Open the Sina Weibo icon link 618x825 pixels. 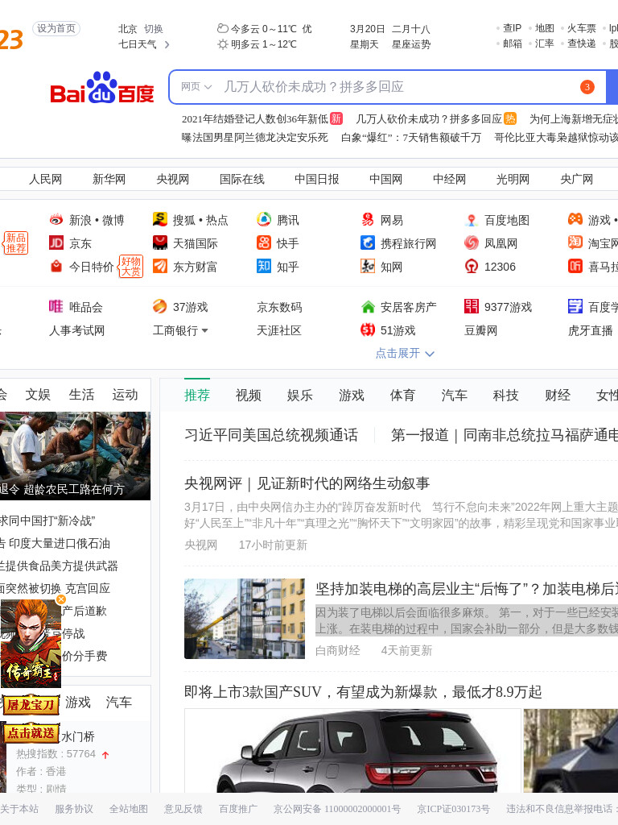point(56,219)
